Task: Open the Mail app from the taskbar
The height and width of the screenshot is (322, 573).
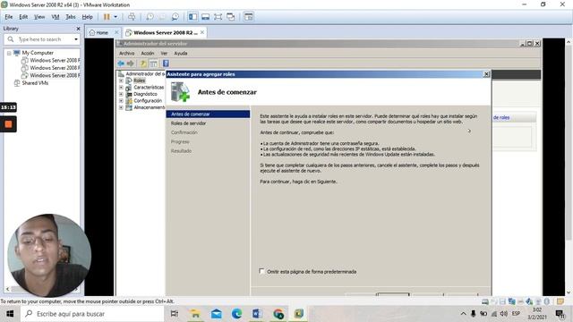Action: point(217,314)
